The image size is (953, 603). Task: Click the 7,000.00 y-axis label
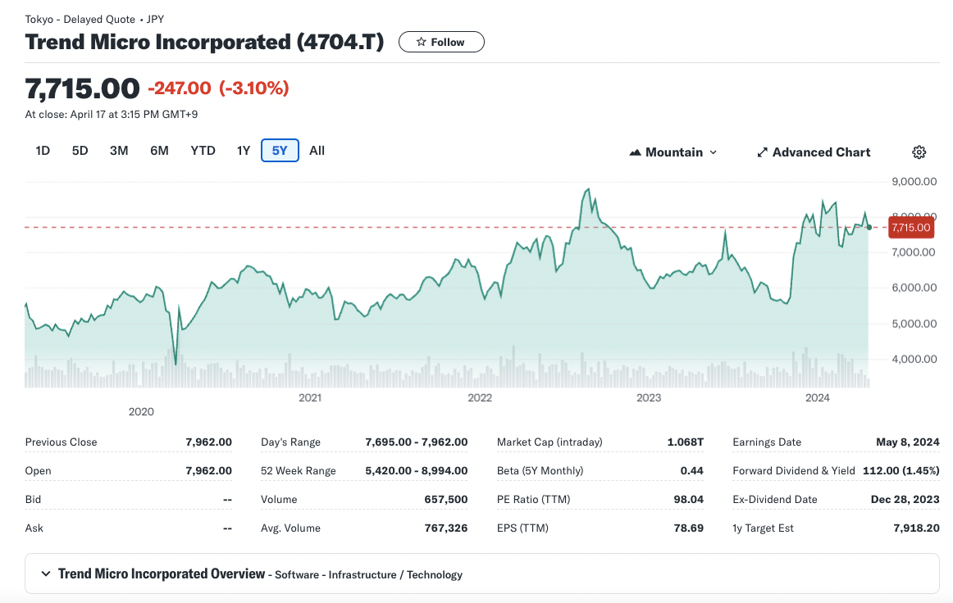(x=914, y=252)
